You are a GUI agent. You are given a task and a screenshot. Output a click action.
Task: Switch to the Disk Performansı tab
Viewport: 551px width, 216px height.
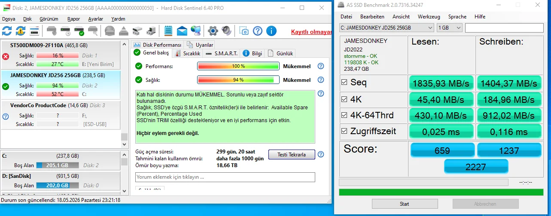tap(157, 45)
